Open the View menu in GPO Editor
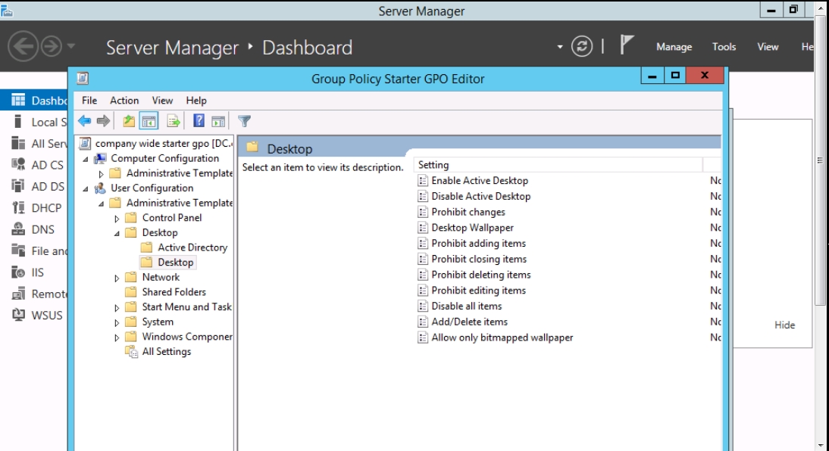 (162, 101)
